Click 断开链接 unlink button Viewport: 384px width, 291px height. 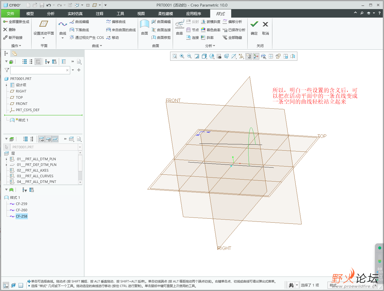13,37
